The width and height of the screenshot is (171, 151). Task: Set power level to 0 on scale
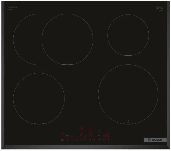coord(68,140)
